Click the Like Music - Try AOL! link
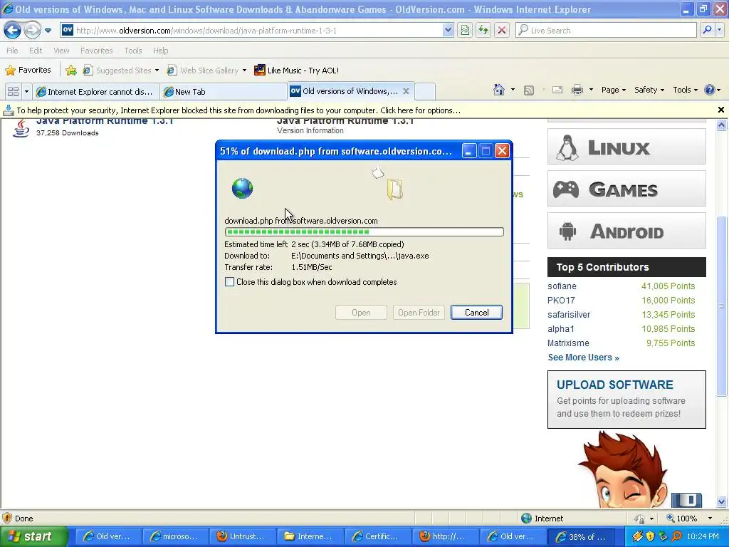Image resolution: width=729 pixels, height=547 pixels. 297,71
